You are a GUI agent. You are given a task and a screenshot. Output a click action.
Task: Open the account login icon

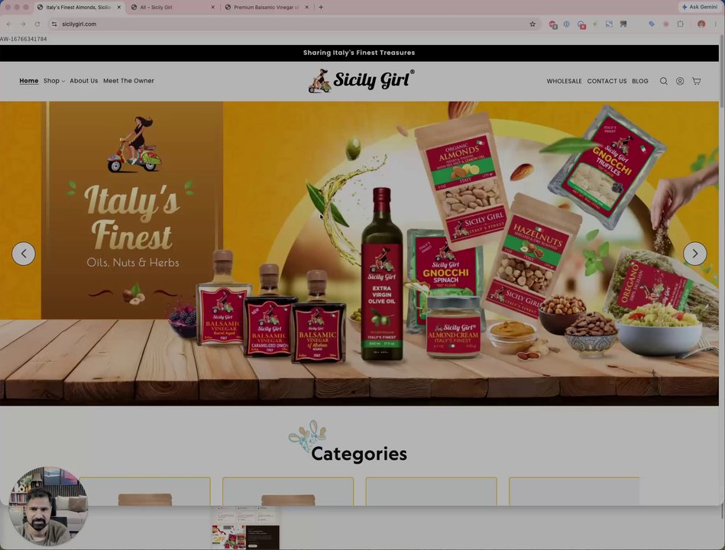click(680, 81)
